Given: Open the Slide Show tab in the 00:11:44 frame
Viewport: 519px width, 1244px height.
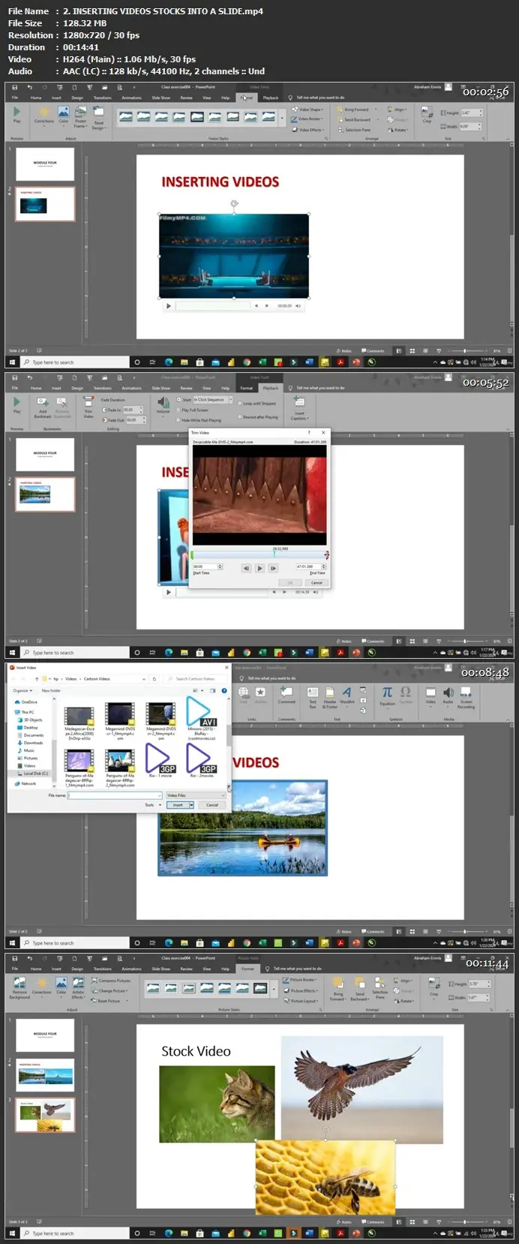Looking at the screenshot, I should 160,969.
